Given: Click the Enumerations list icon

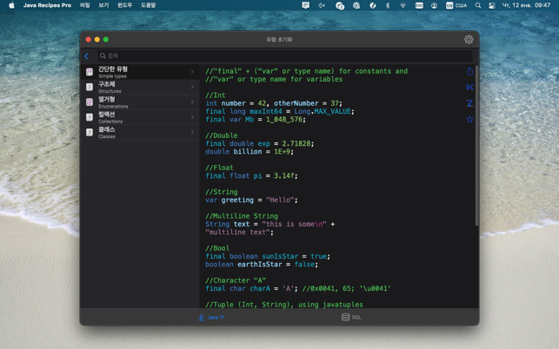Looking at the screenshot, I should tap(90, 102).
